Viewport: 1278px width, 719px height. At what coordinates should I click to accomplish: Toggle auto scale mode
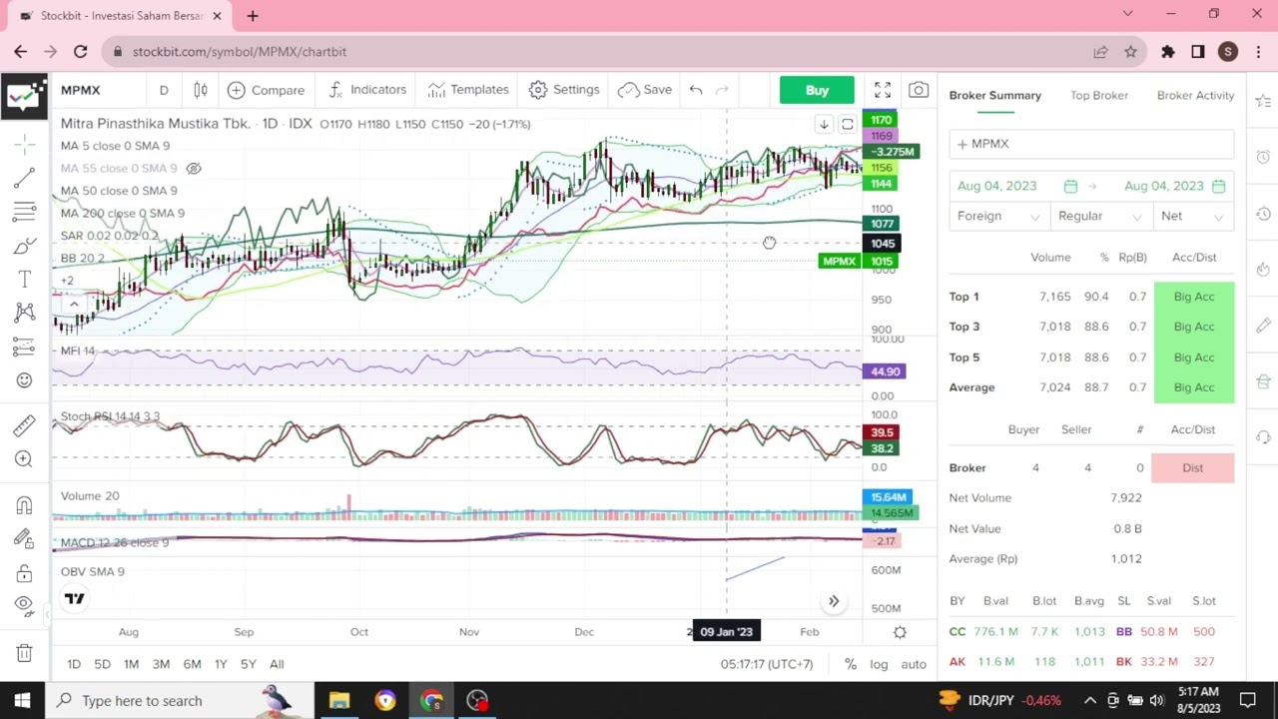tap(914, 664)
